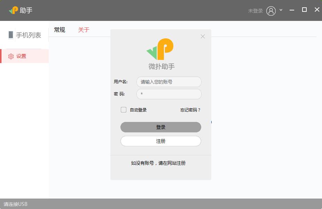Focus the 密码 password input field
This screenshot has height=209, width=322.
169,94
